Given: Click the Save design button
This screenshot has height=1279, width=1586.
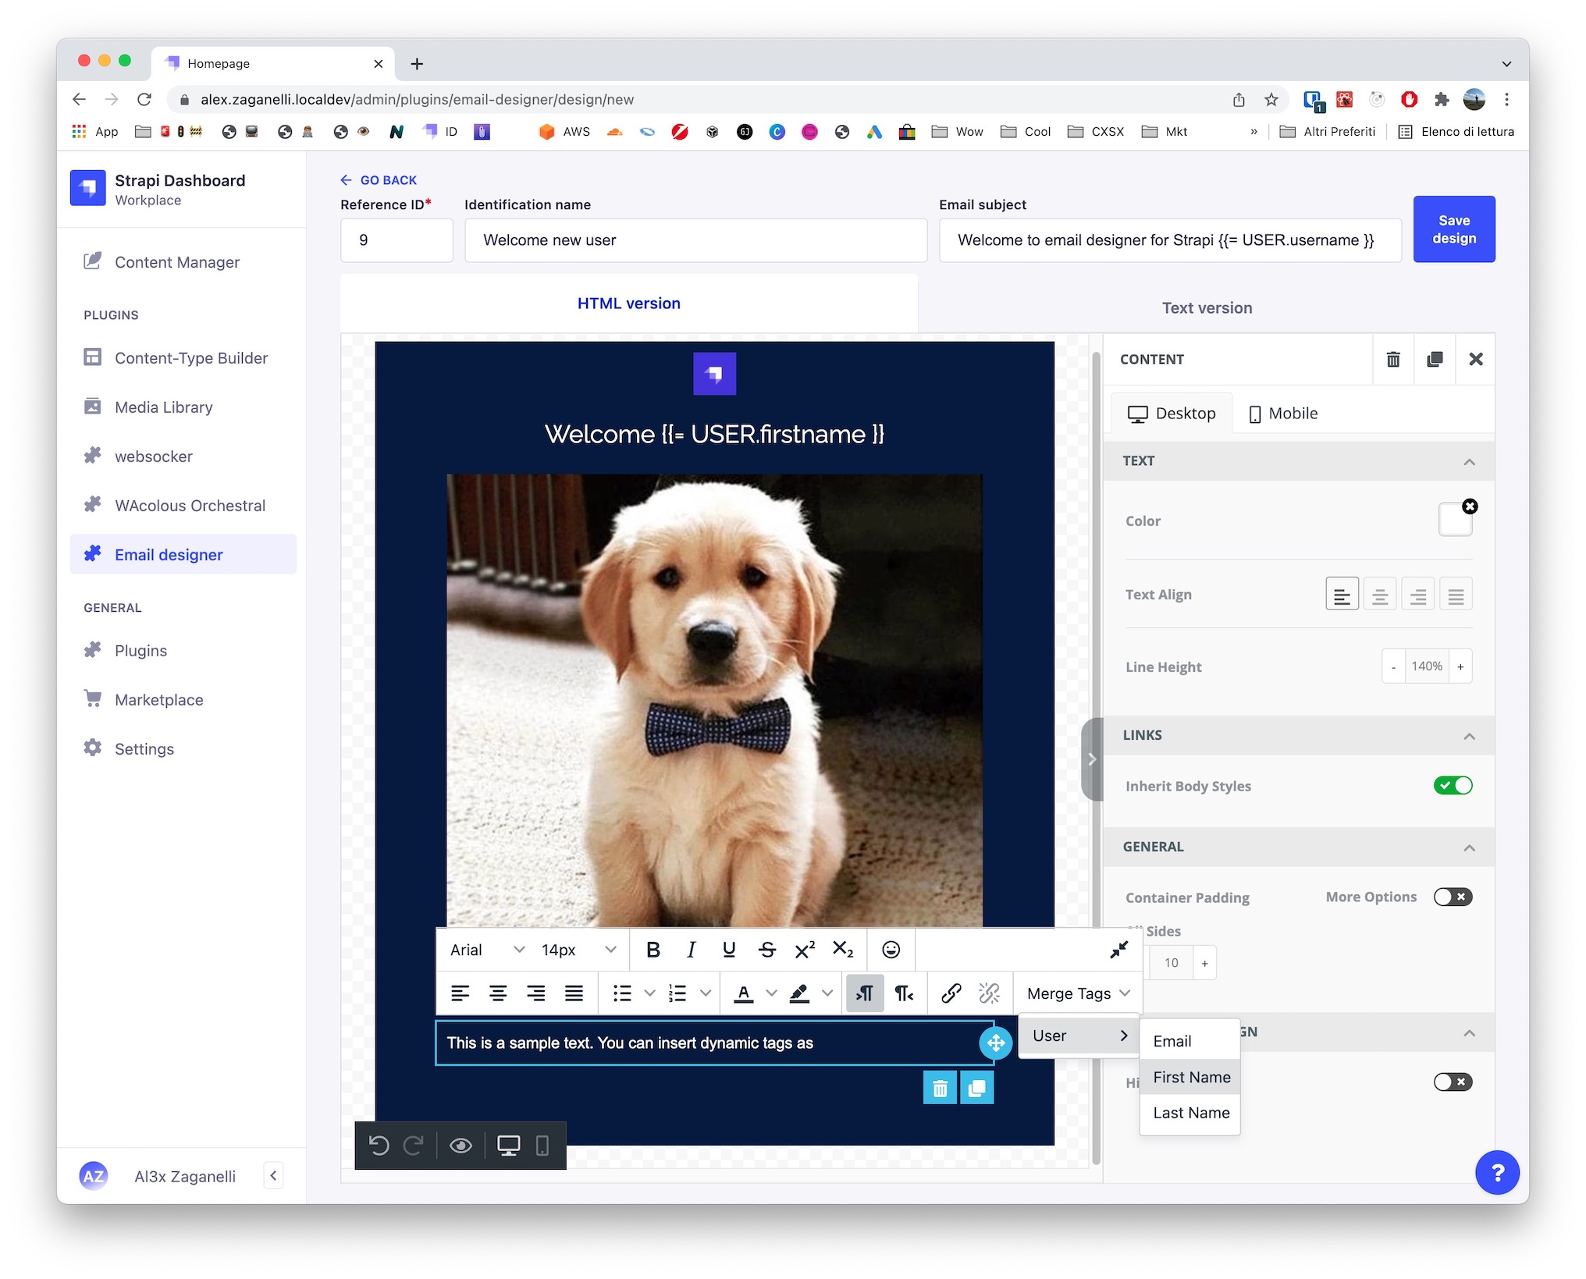Looking at the screenshot, I should pos(1454,229).
